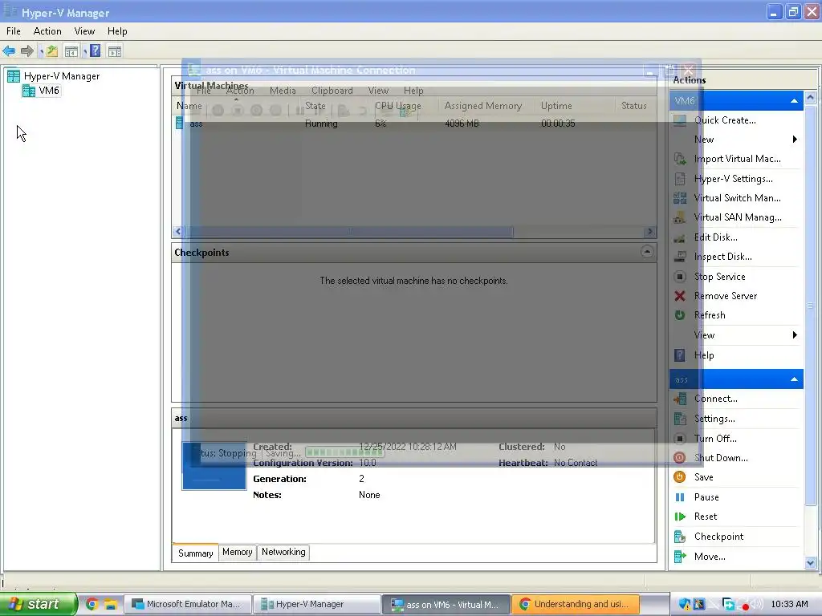The image size is (822, 616).
Task: Toggle the Show/Hide Console Tree toolbar icon
Action: [71, 51]
